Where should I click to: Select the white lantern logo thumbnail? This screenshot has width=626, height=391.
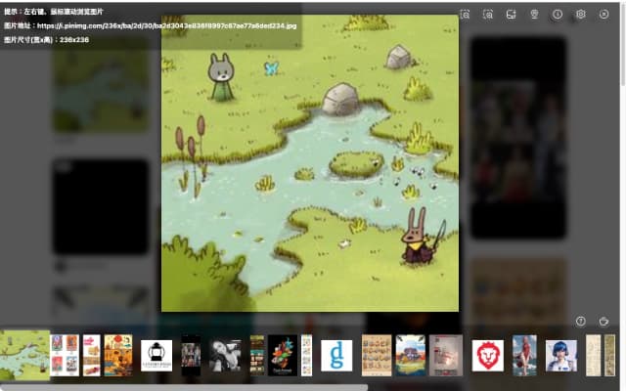tap(156, 355)
